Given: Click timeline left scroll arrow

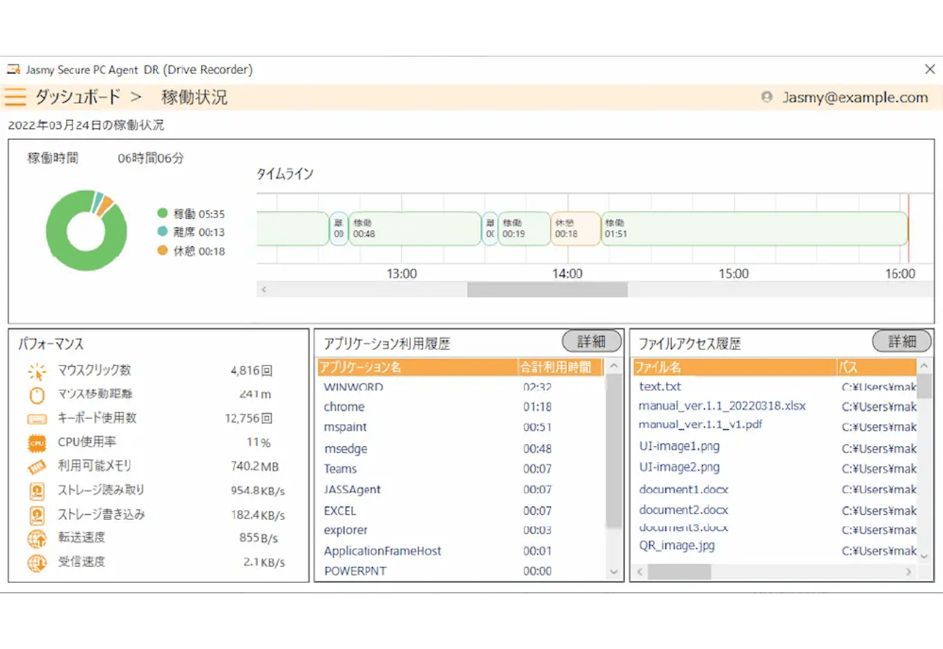Looking at the screenshot, I should 264,290.
